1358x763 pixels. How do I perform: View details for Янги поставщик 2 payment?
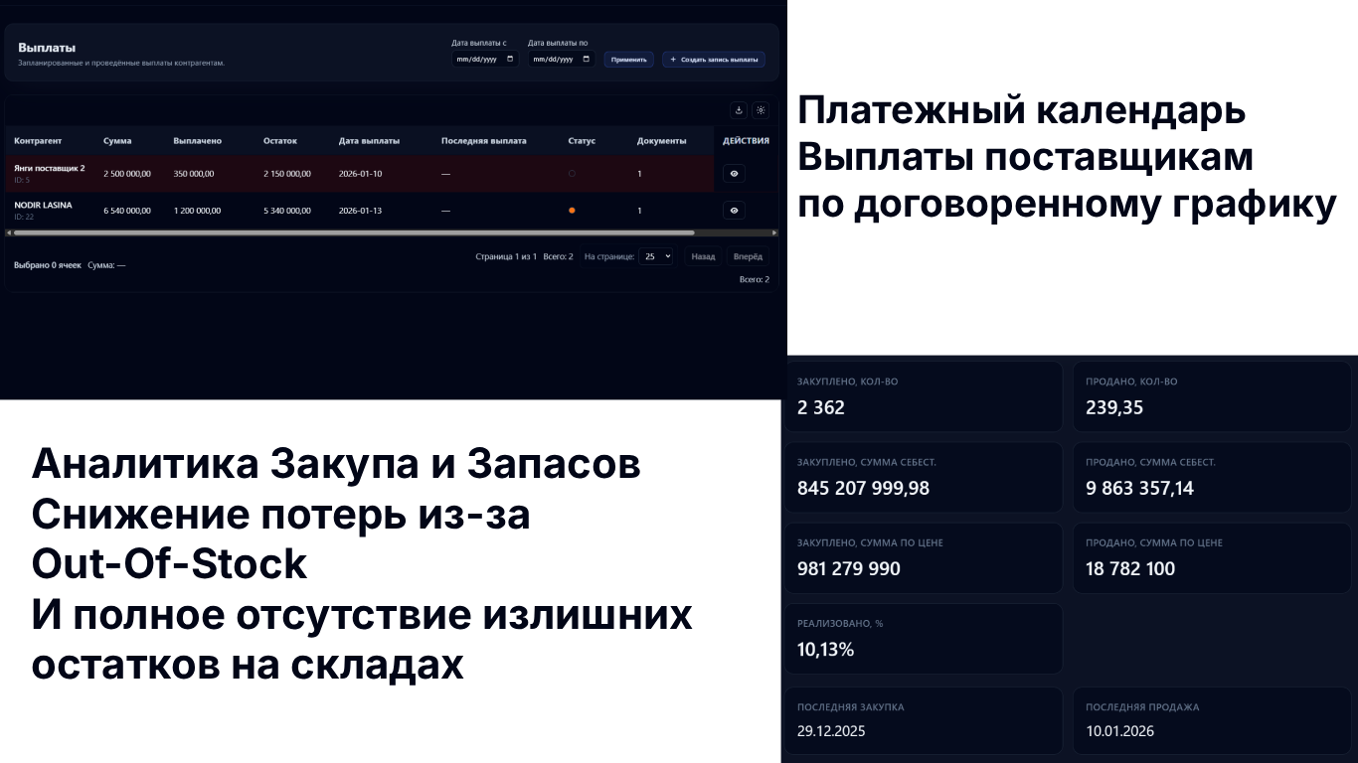[734, 173]
